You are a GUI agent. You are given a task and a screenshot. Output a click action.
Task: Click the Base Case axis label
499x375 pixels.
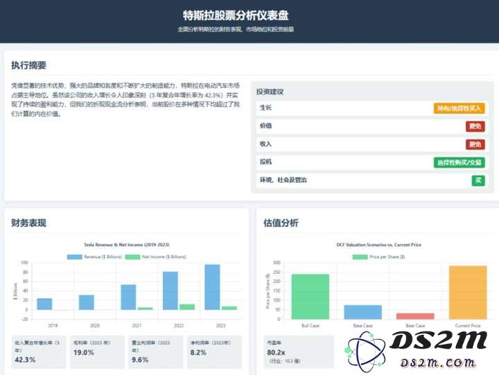362,326
